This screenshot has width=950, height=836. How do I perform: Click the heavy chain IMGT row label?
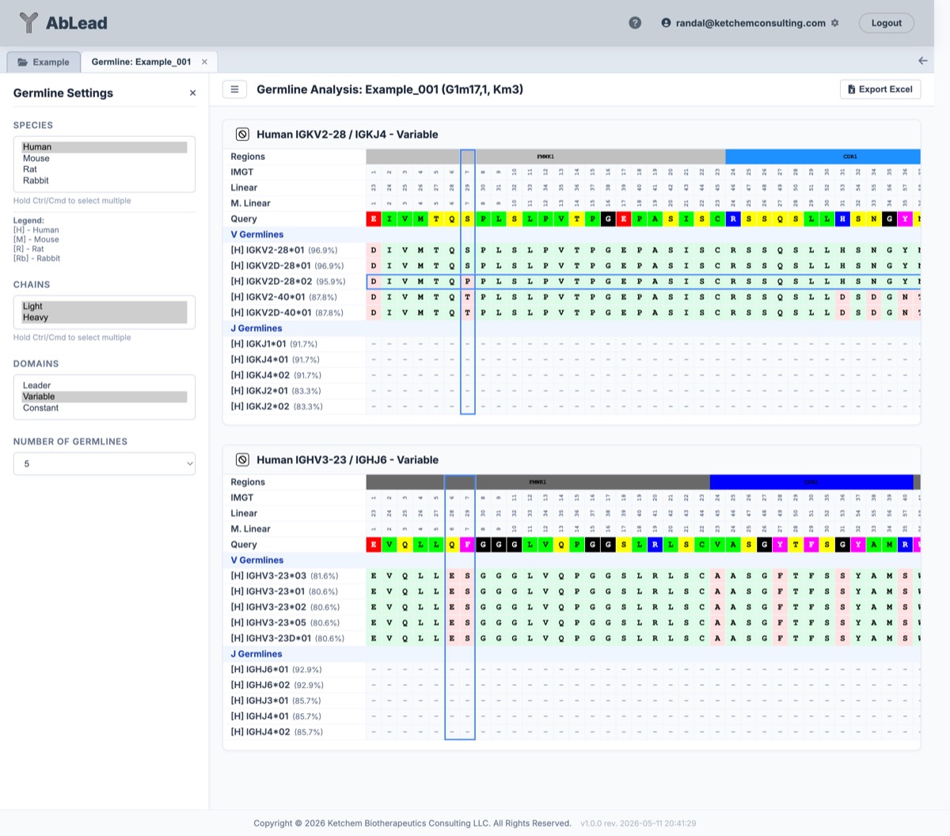coord(242,498)
